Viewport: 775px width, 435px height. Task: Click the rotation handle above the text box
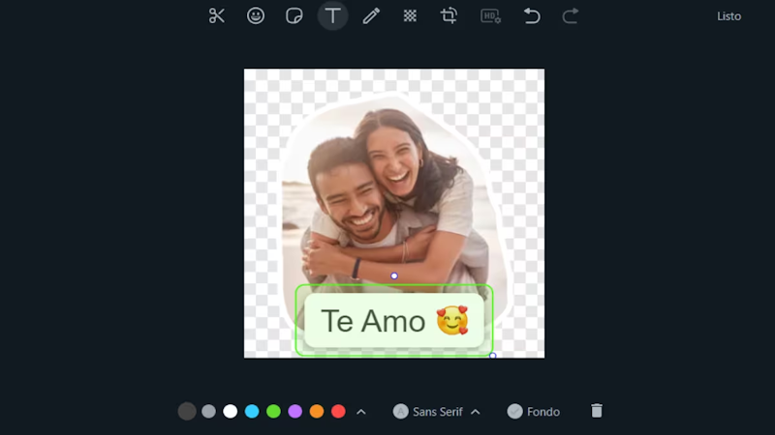coord(394,275)
